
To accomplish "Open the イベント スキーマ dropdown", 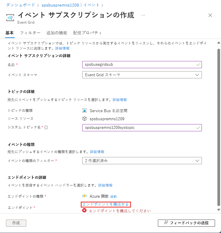I will point(142,75).
